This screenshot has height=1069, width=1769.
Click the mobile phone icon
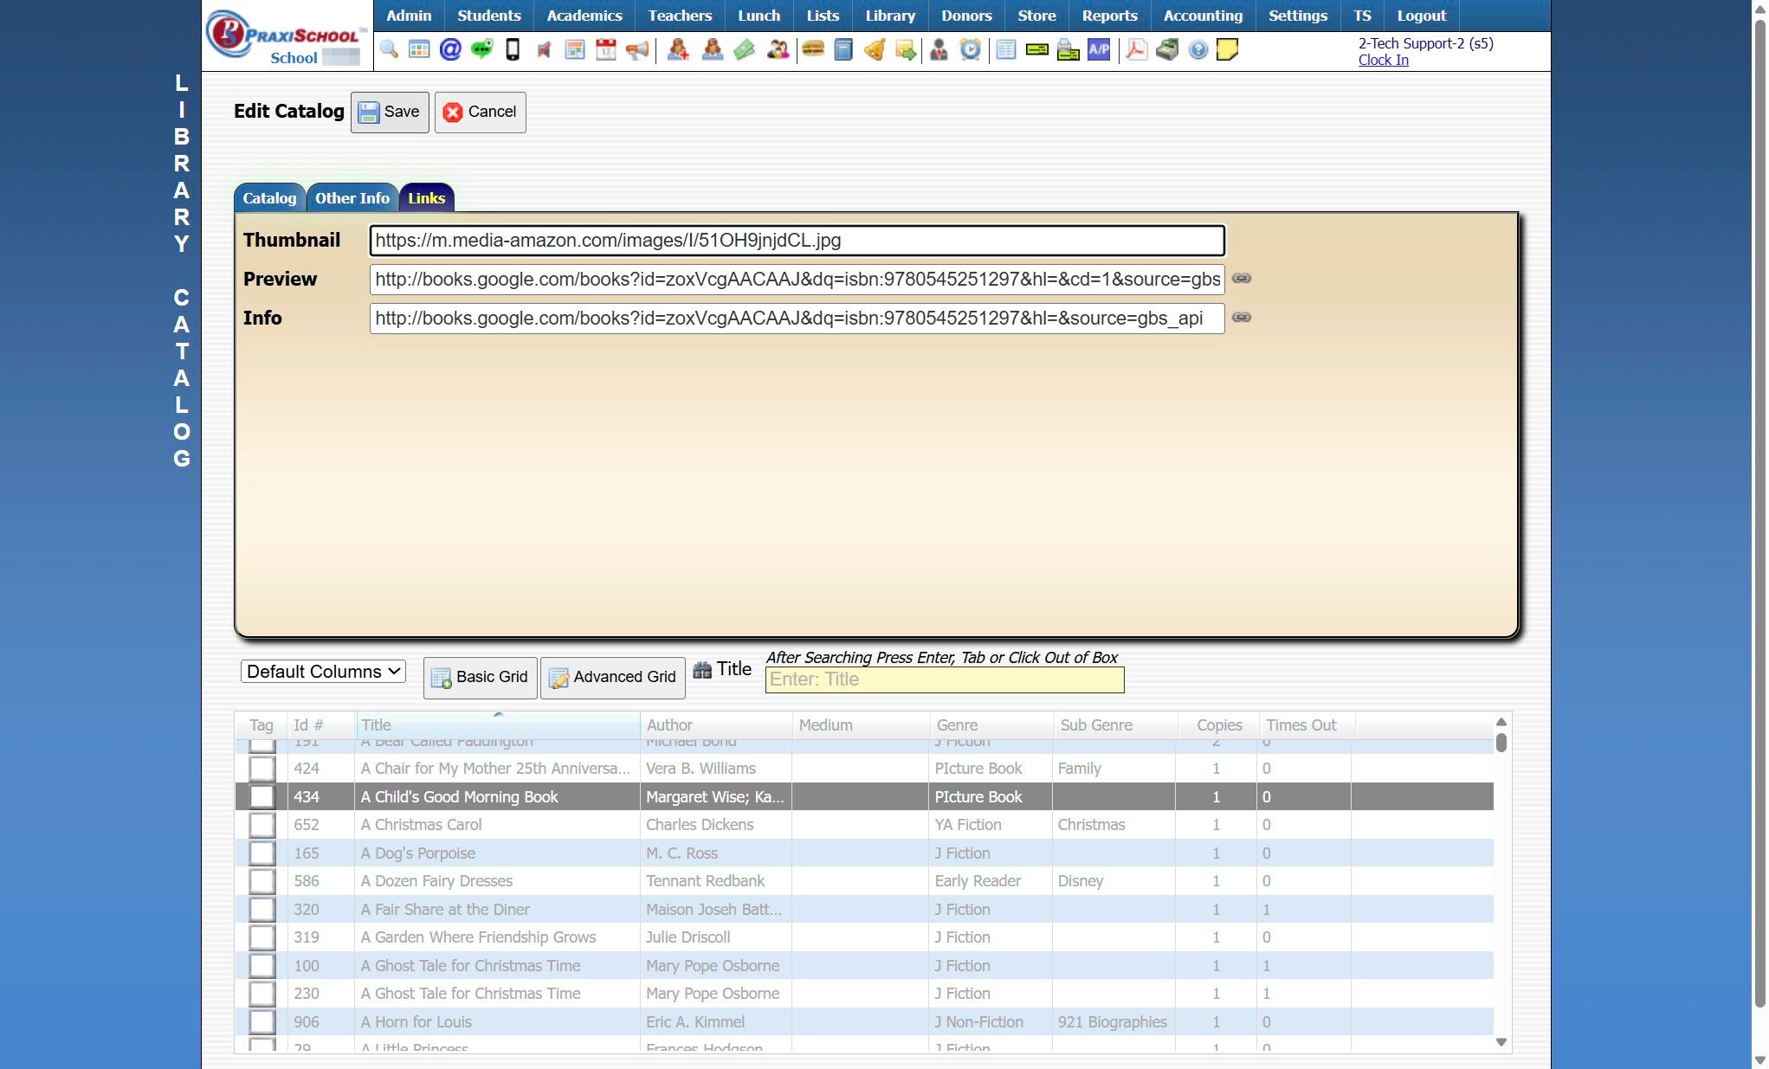click(x=513, y=50)
